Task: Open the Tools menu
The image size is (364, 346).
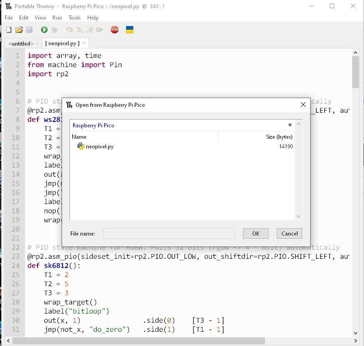Action: tap(74, 17)
